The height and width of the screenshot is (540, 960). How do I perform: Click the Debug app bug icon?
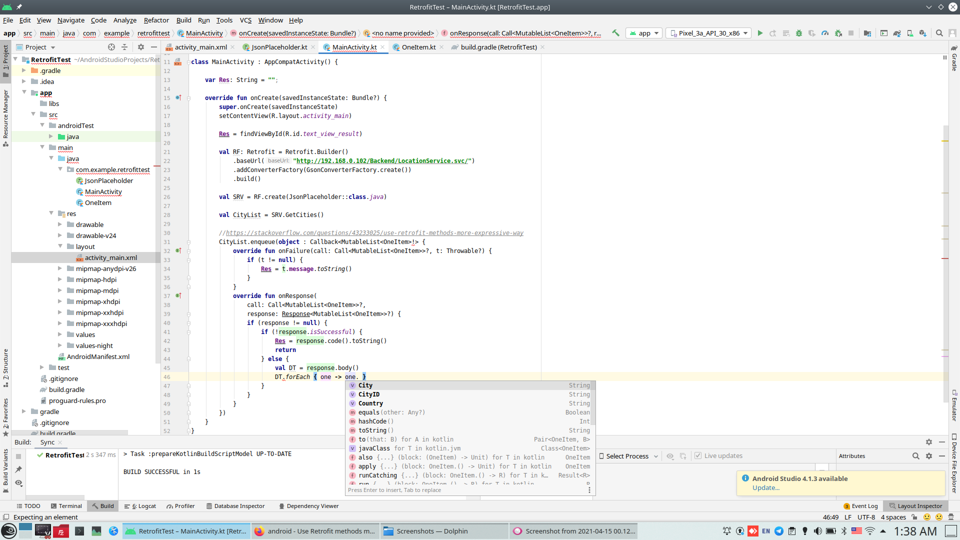point(799,33)
